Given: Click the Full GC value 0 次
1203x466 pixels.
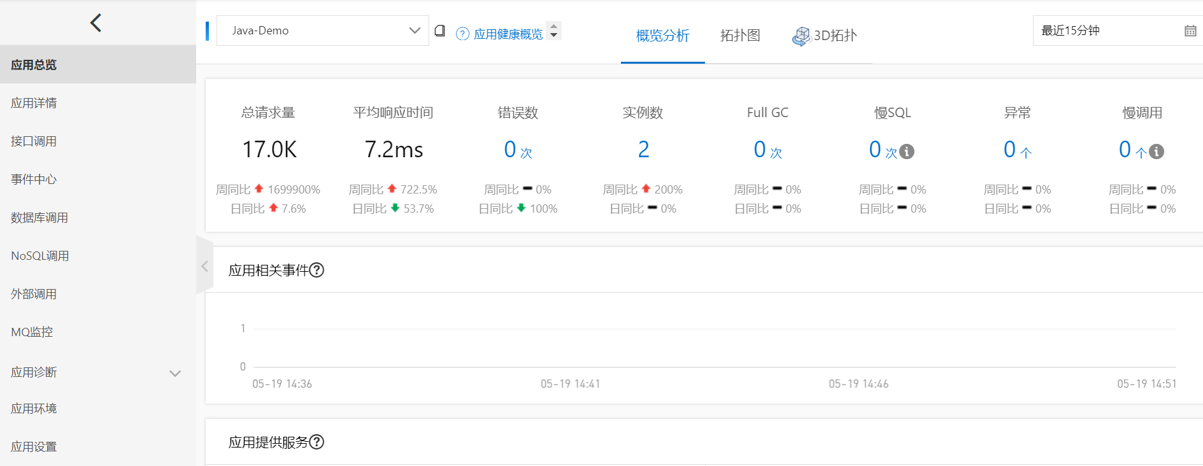Looking at the screenshot, I should [767, 150].
